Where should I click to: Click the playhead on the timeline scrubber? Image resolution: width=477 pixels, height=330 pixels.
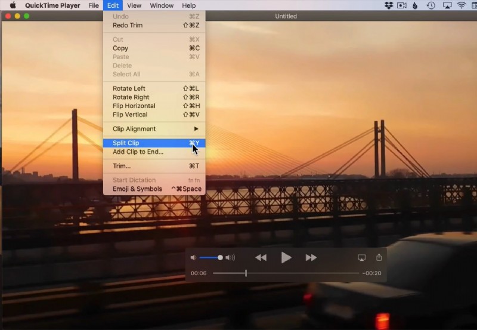[x=246, y=273]
